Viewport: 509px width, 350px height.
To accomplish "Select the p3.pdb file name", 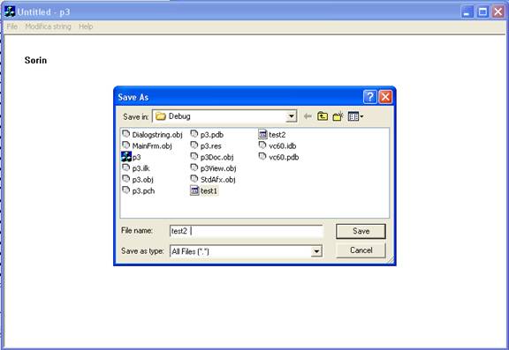I will click(x=212, y=135).
